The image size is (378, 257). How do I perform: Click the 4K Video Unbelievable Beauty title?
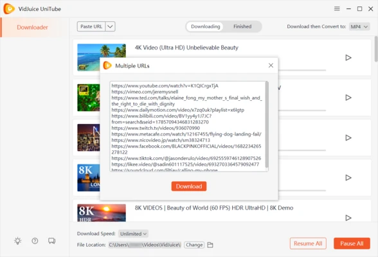pyautogui.click(x=186, y=48)
